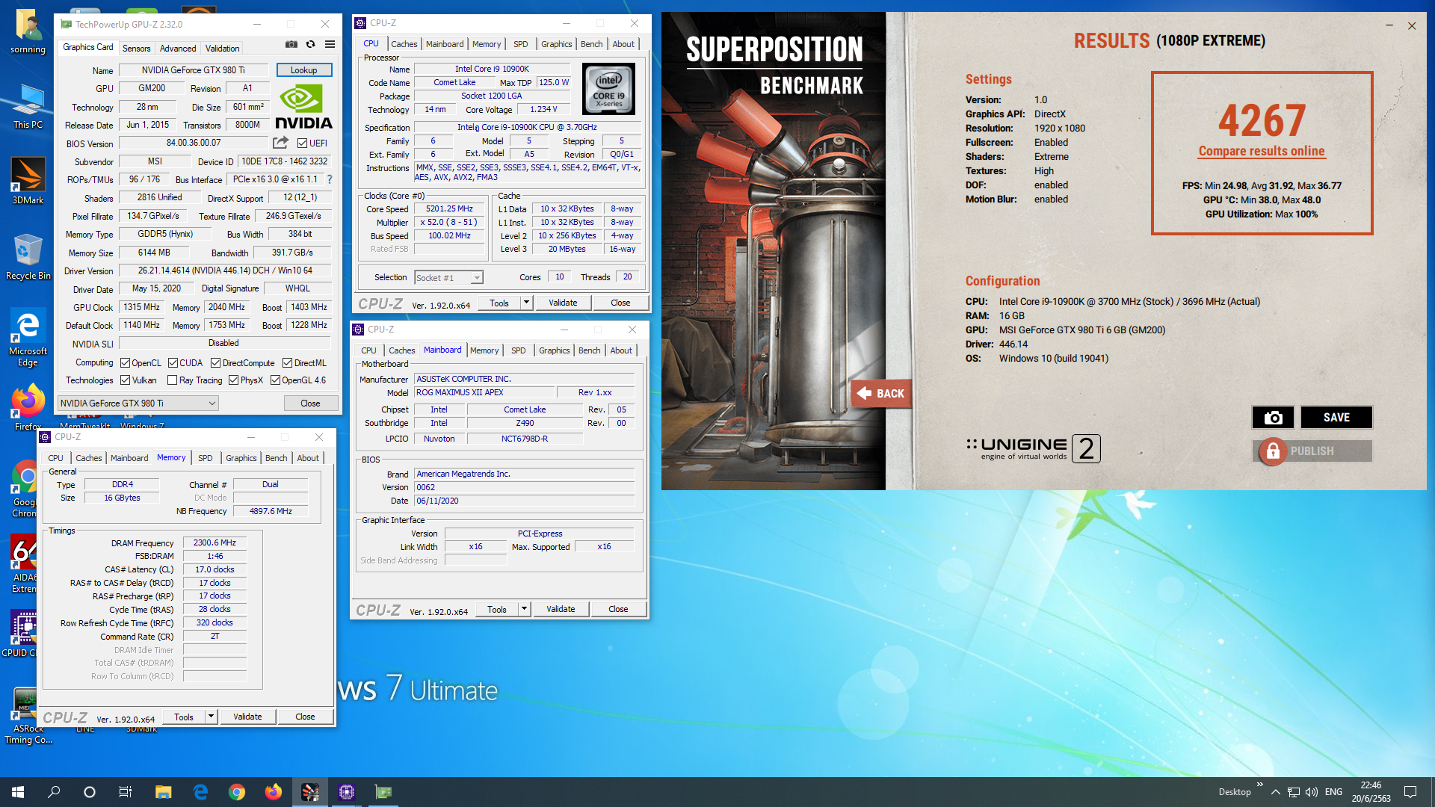Open the This PC desktop icon
1435x807 pixels.
click(28, 105)
